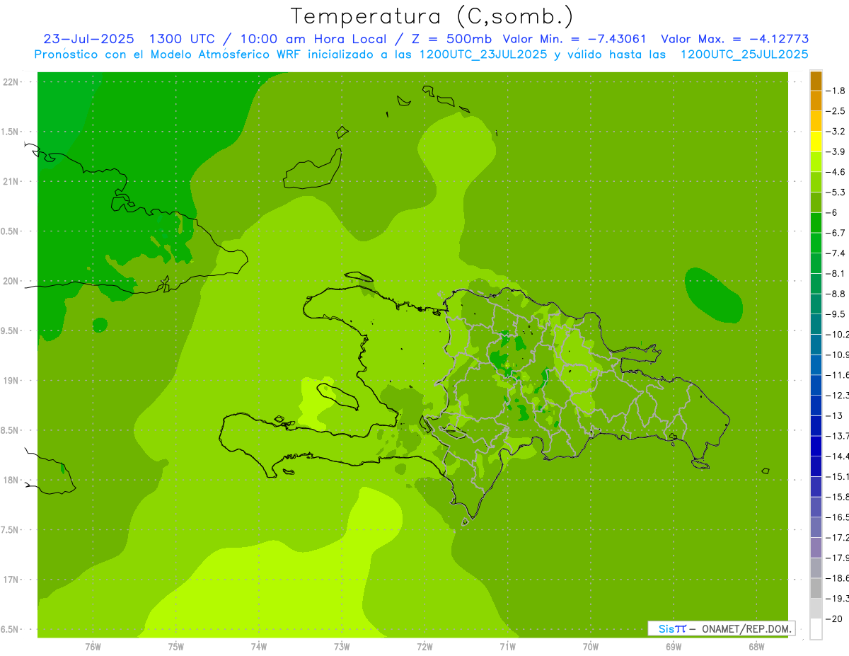Click the "-5.3" colorbar value
The width and height of the screenshot is (849, 656).
point(836,192)
